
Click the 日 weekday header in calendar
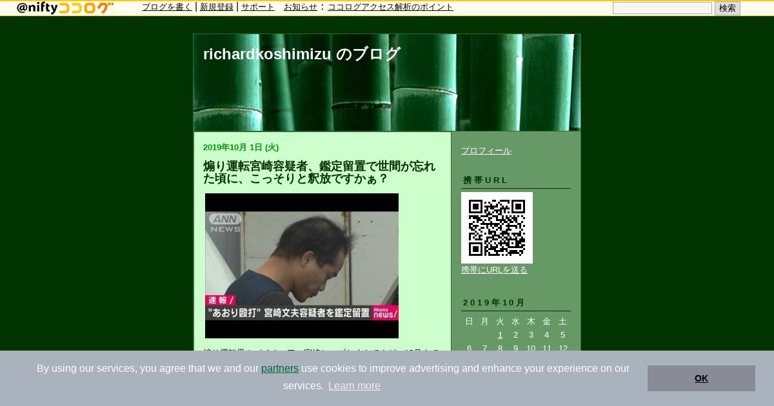tap(469, 322)
